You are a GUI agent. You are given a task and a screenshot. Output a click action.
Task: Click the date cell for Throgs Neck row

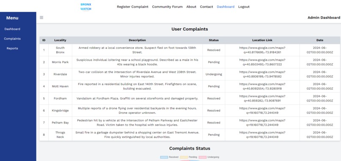pyautogui.click(x=320, y=135)
